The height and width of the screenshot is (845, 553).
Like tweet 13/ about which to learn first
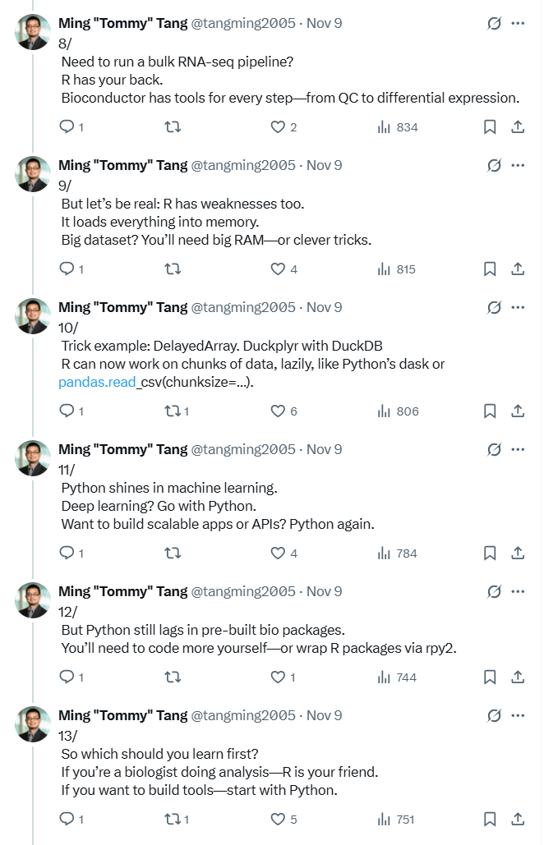pos(278,820)
